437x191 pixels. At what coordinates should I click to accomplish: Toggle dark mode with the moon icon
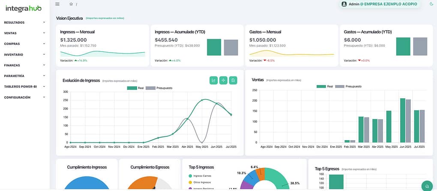tap(431, 4)
